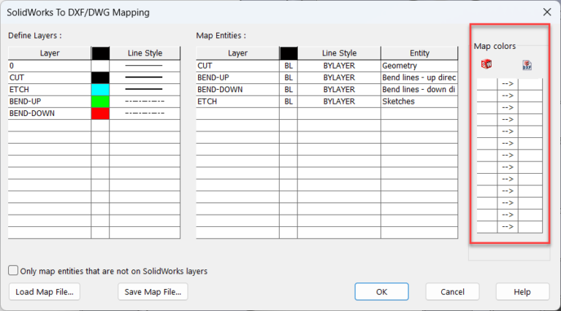Click the Layer column header in Define Layers
This screenshot has width=561, height=311.
click(50, 53)
